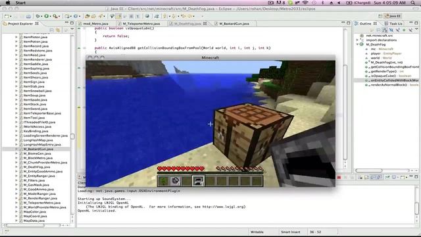
Task: Select the player field in the Outline
Action: tap(376, 53)
